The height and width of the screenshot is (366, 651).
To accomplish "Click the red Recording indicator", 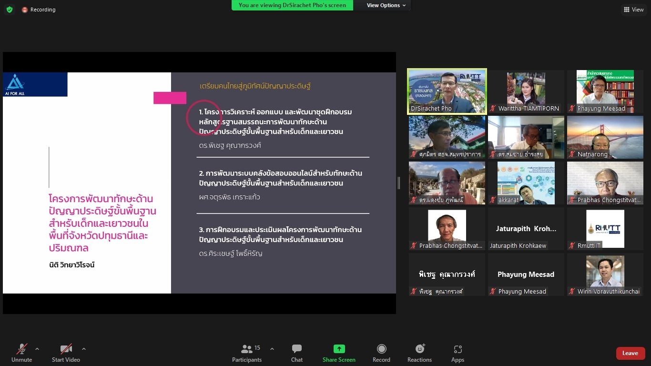I will pyautogui.click(x=39, y=10).
